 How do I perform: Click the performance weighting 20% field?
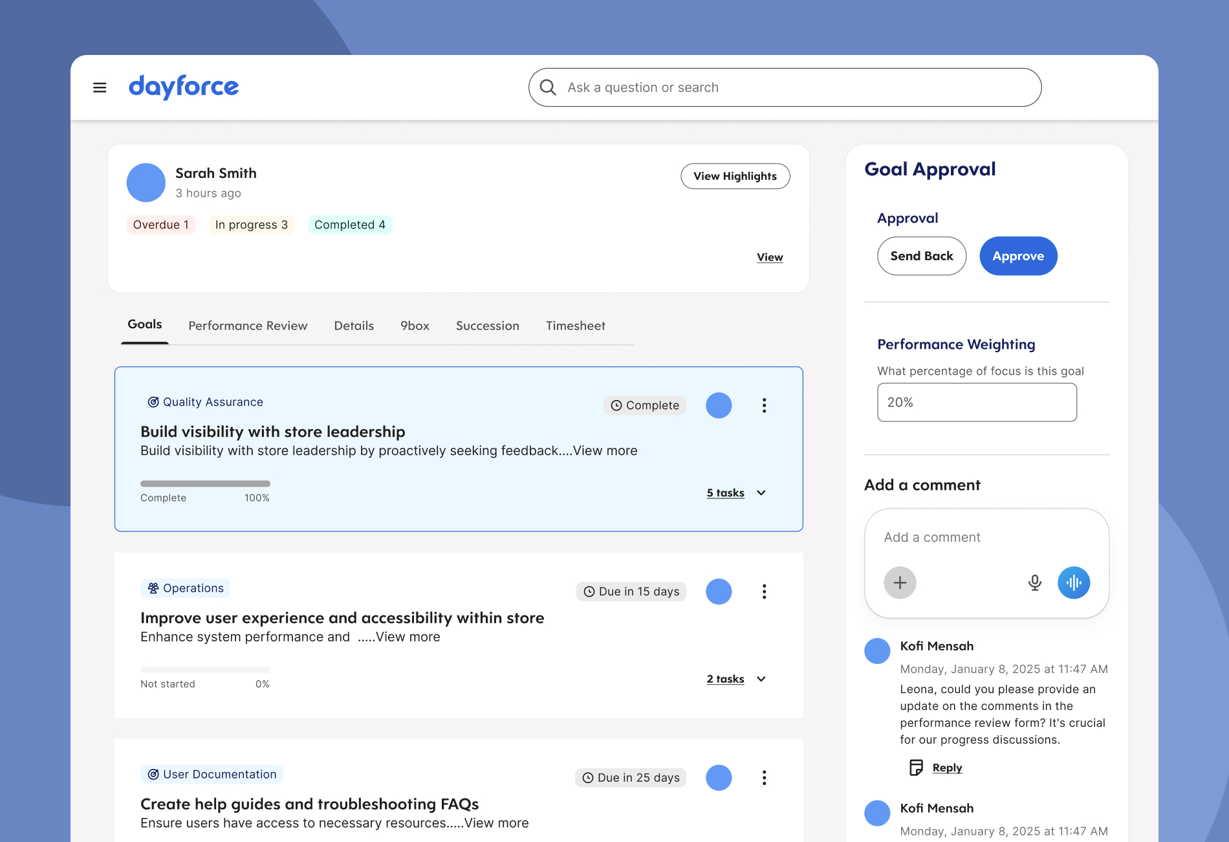click(x=977, y=403)
